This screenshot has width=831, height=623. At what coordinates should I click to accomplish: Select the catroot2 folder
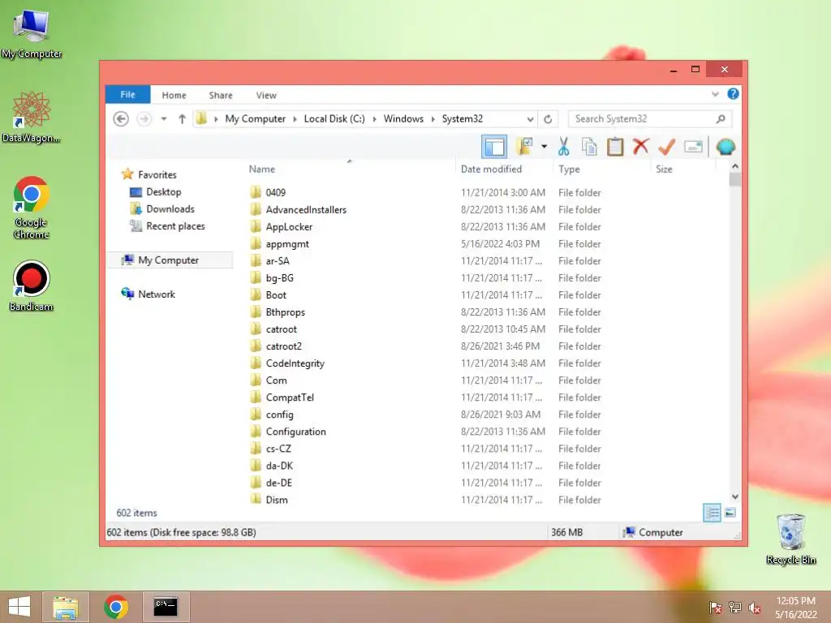tap(283, 346)
